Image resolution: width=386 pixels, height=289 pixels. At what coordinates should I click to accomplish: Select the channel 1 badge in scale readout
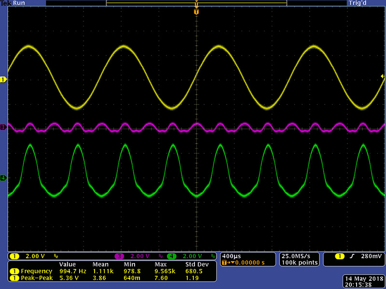point(14,256)
